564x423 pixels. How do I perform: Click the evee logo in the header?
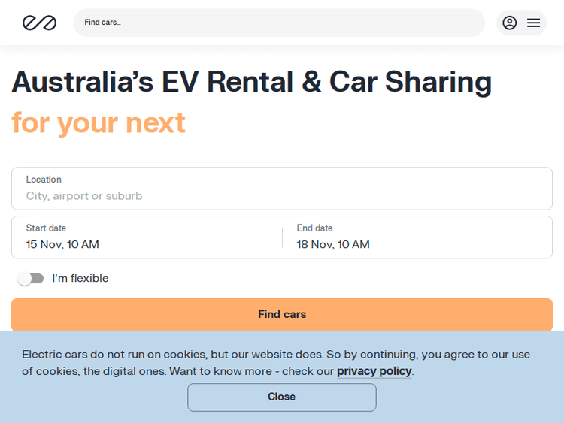coord(39,23)
